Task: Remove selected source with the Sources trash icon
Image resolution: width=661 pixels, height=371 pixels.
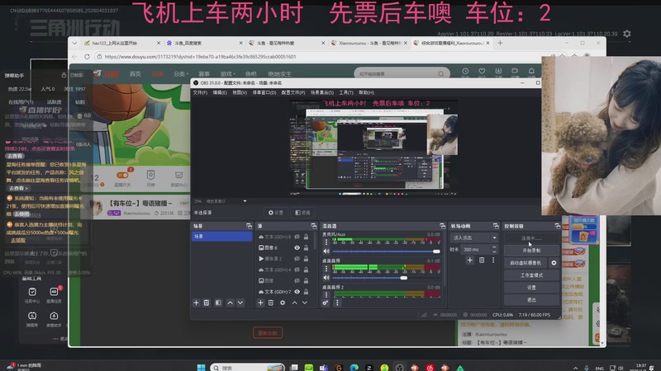Action: tap(271, 303)
